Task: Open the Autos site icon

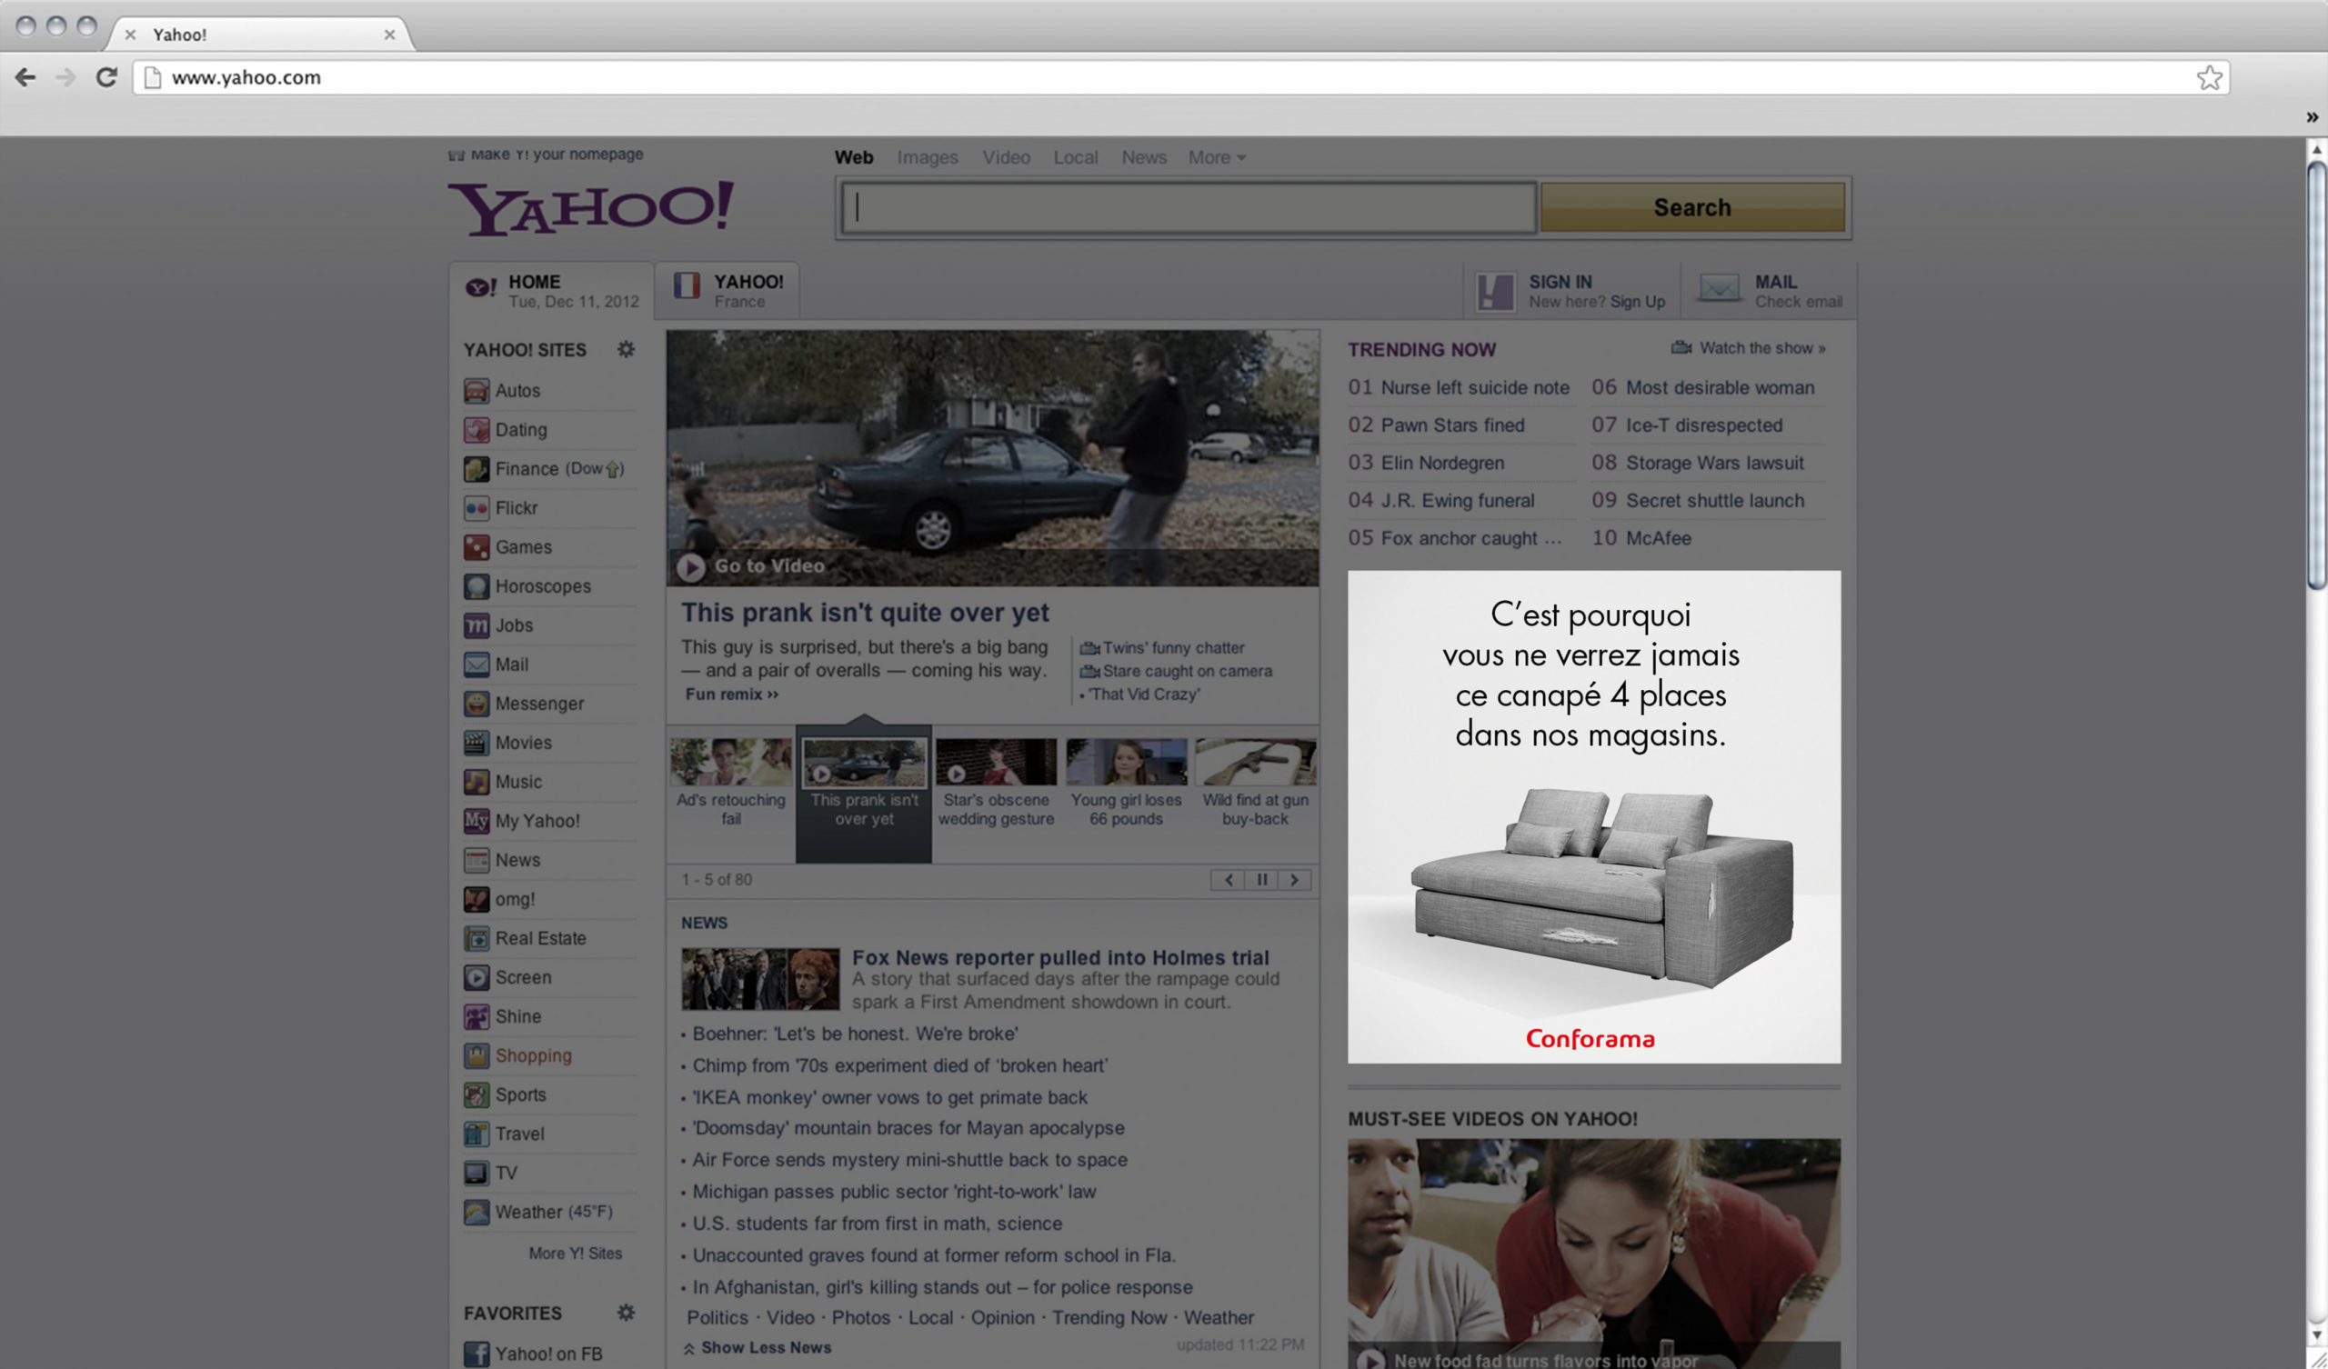Action: pos(476,391)
